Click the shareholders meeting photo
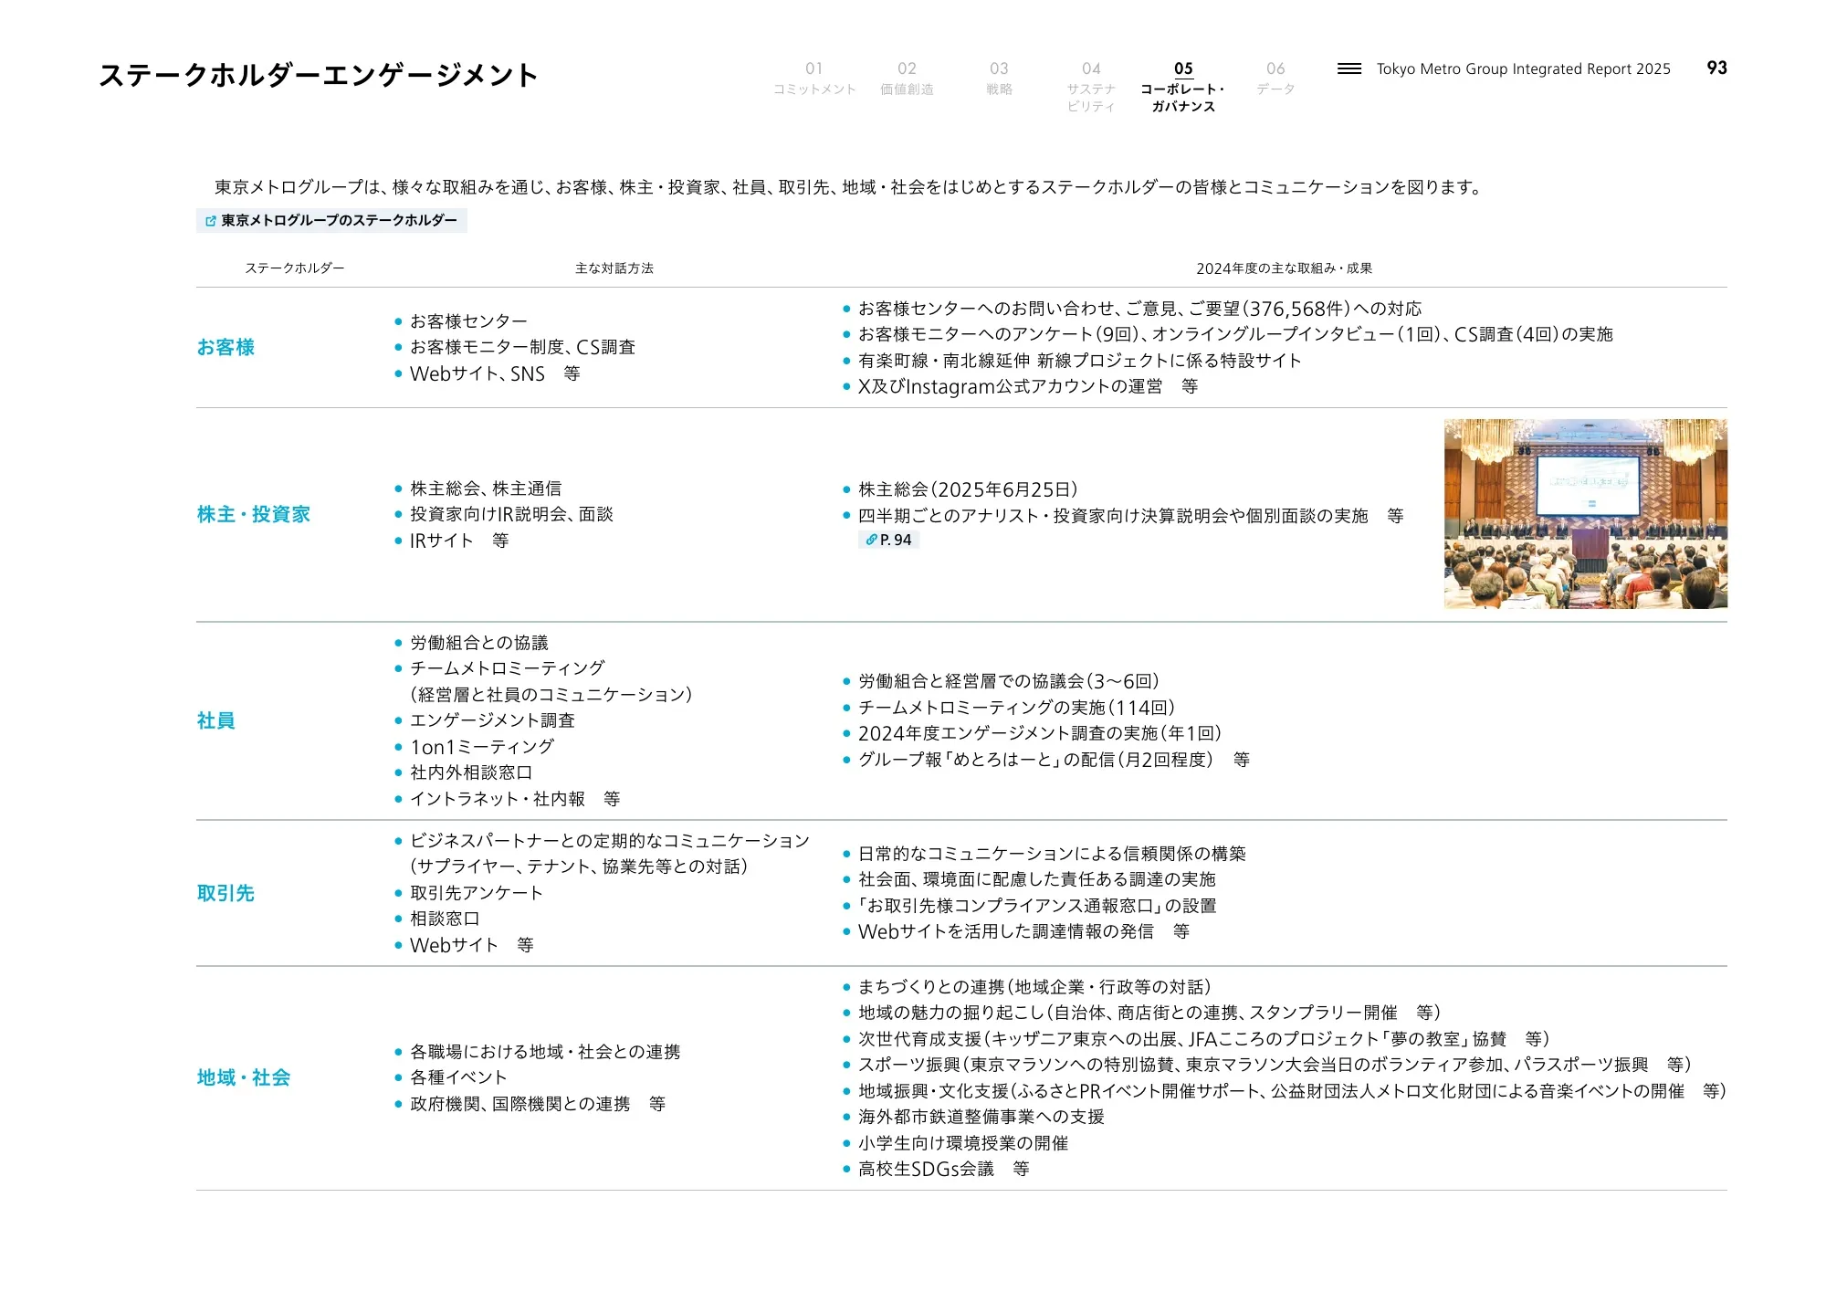1826x1292 pixels. tap(1585, 514)
